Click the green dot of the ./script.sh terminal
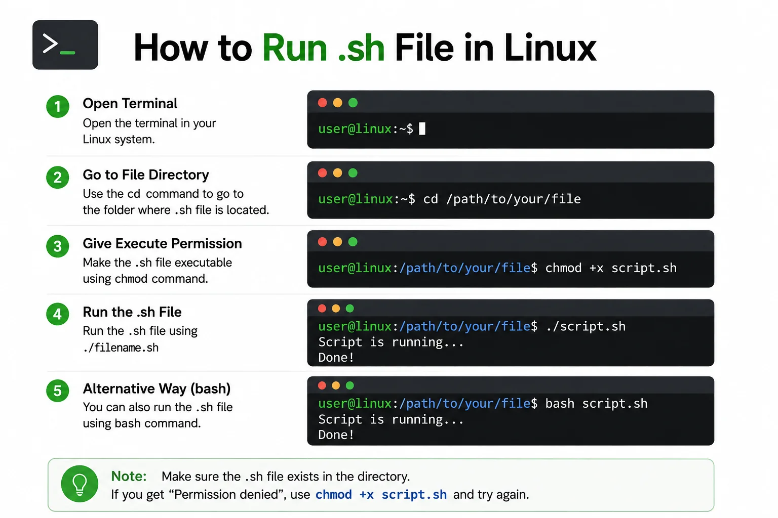This screenshot has width=778, height=518. [349, 309]
